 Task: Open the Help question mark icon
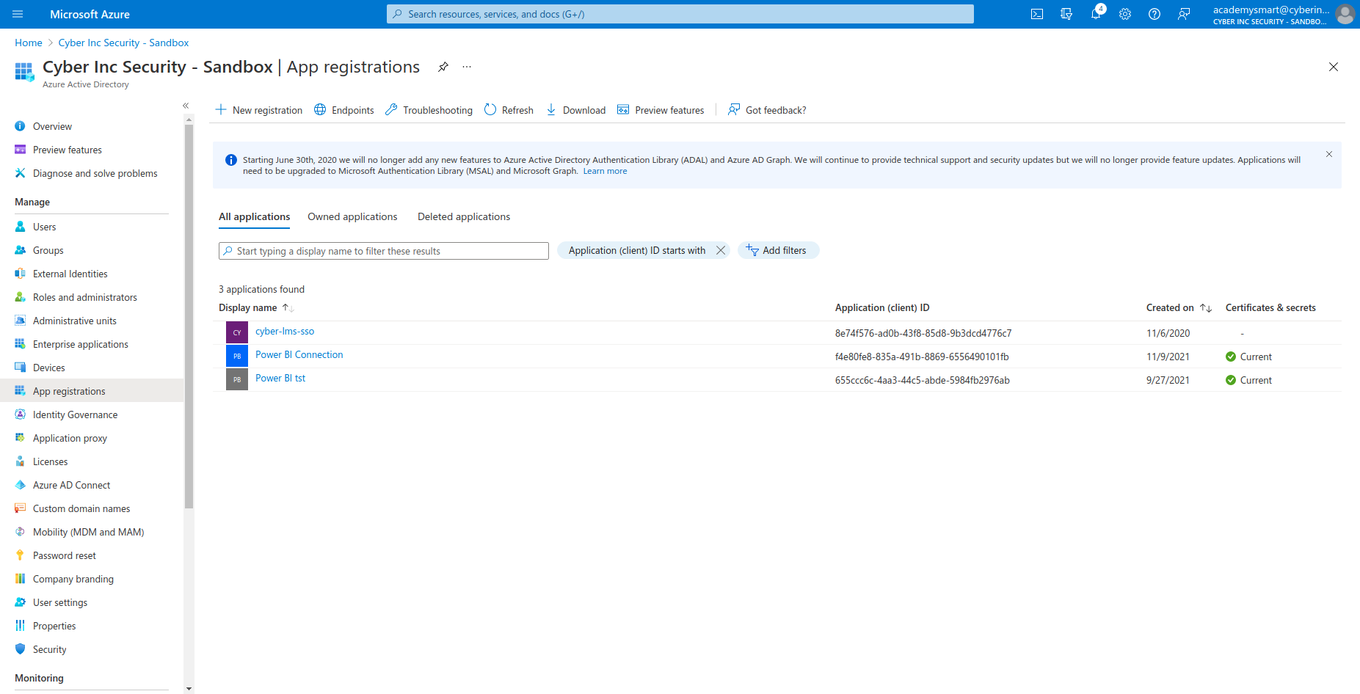(1154, 14)
